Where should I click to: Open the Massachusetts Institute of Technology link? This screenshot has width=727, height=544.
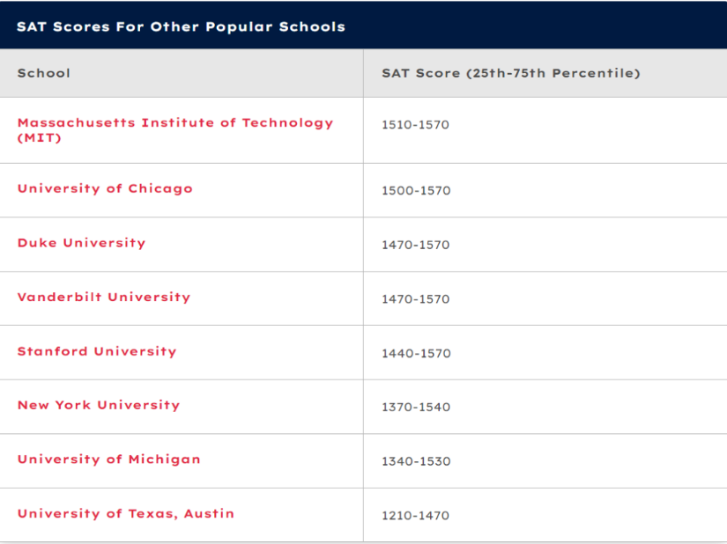(174, 123)
